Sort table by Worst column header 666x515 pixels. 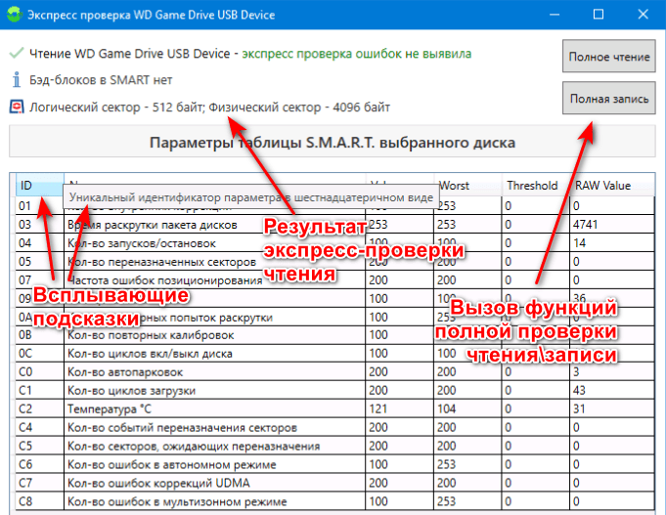468,185
